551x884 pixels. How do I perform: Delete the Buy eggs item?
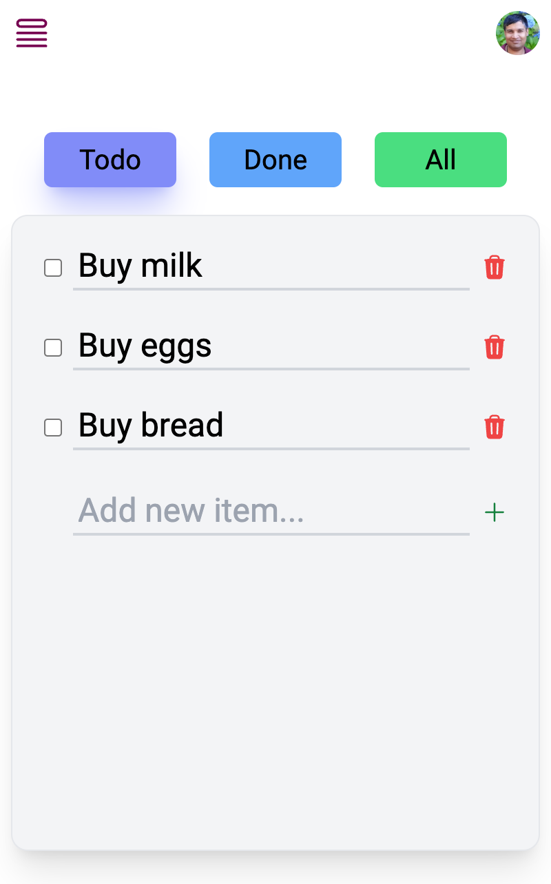(495, 347)
